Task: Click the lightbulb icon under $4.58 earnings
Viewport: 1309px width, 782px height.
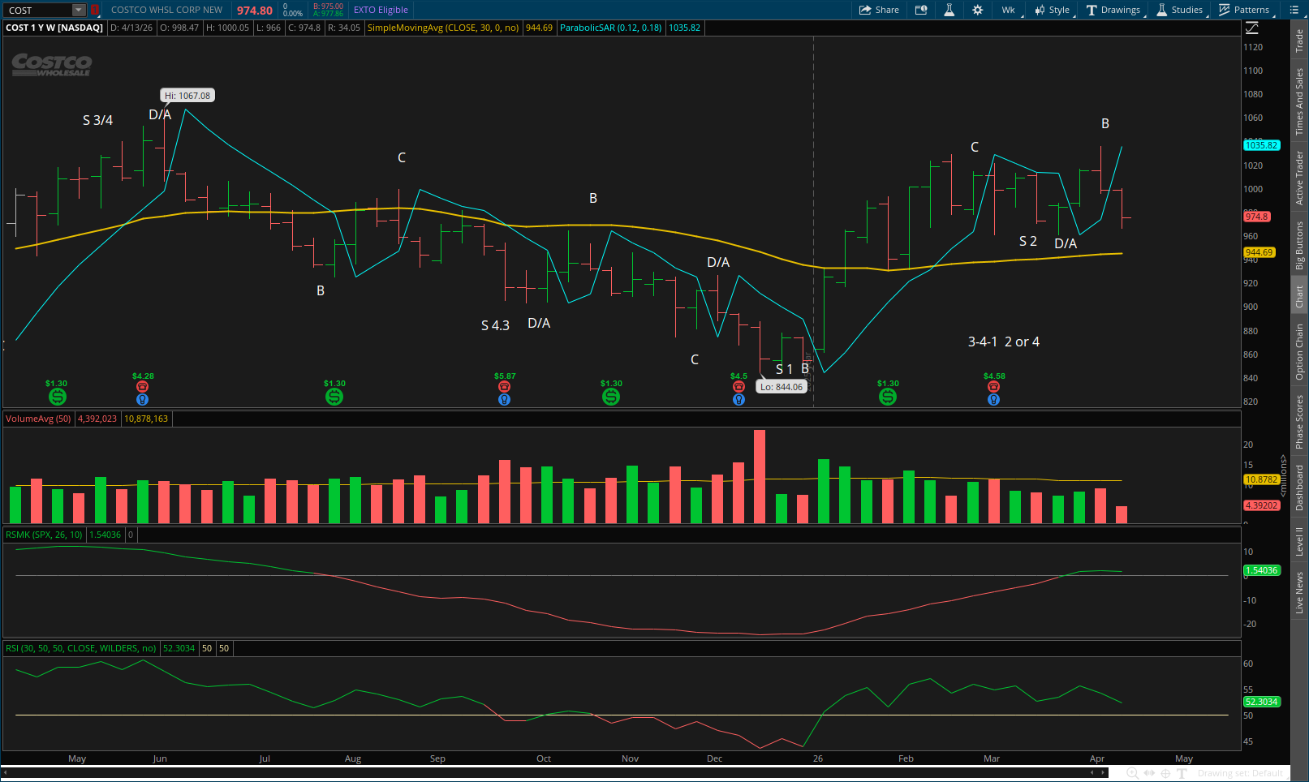Action: (993, 399)
